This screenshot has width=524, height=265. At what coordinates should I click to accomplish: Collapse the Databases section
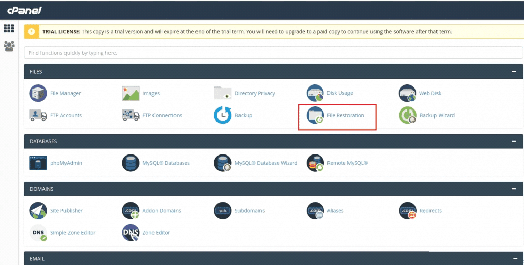(x=513, y=141)
